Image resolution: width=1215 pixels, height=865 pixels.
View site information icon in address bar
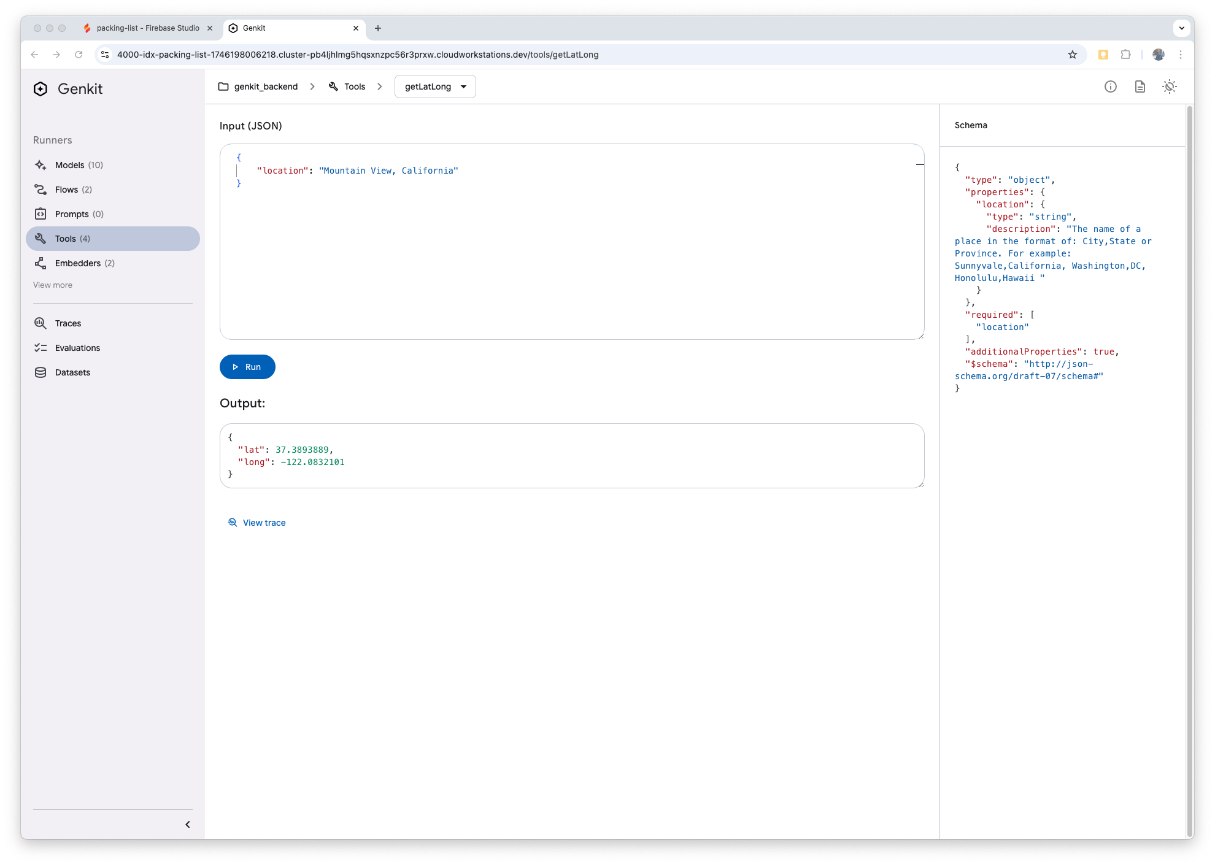106,55
